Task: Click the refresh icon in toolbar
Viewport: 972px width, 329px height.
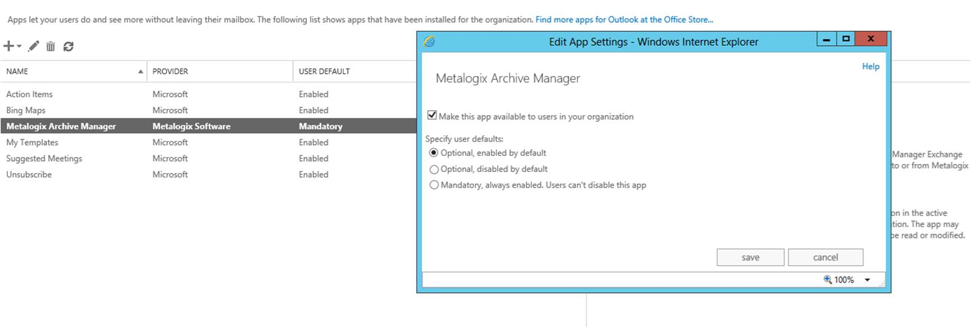Action: click(x=68, y=46)
